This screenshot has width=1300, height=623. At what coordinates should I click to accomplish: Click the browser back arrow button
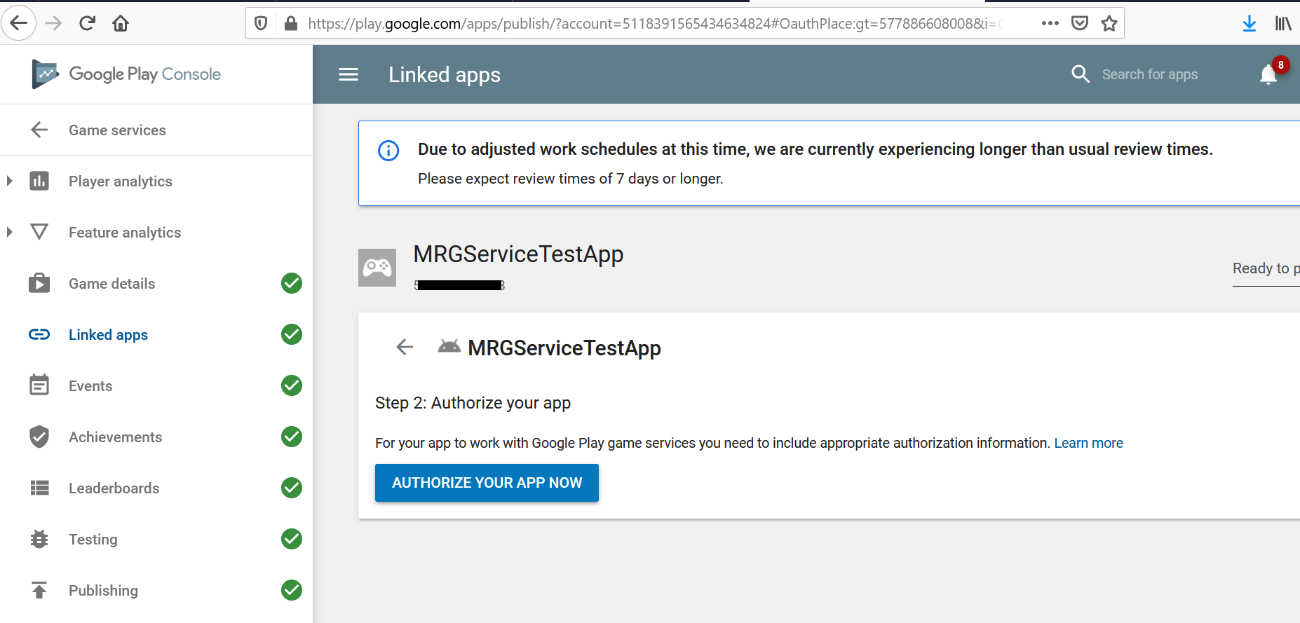(19, 23)
